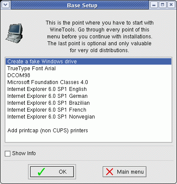Open the window menu arrow in title bar

pos(6,5)
